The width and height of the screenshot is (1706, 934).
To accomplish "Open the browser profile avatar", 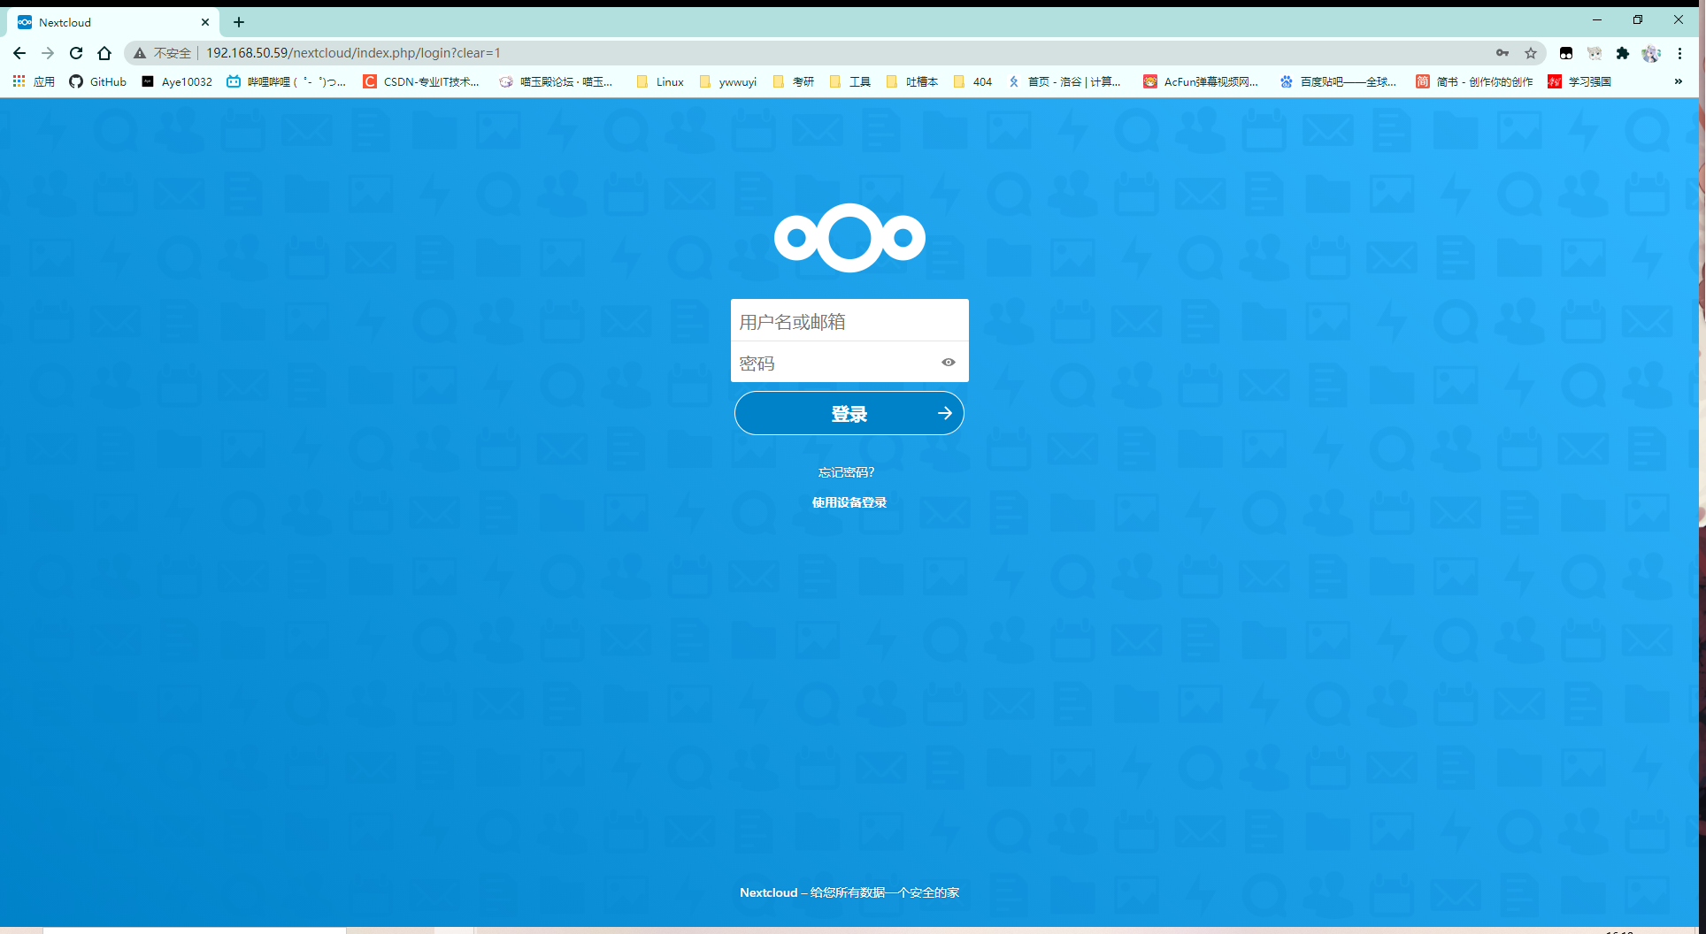I will [x=1651, y=53].
